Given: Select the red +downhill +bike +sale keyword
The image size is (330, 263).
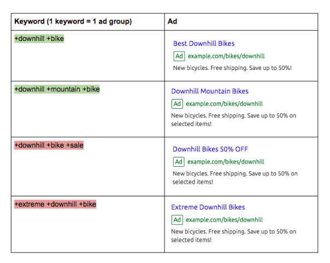Looking at the screenshot, I should point(49,145).
